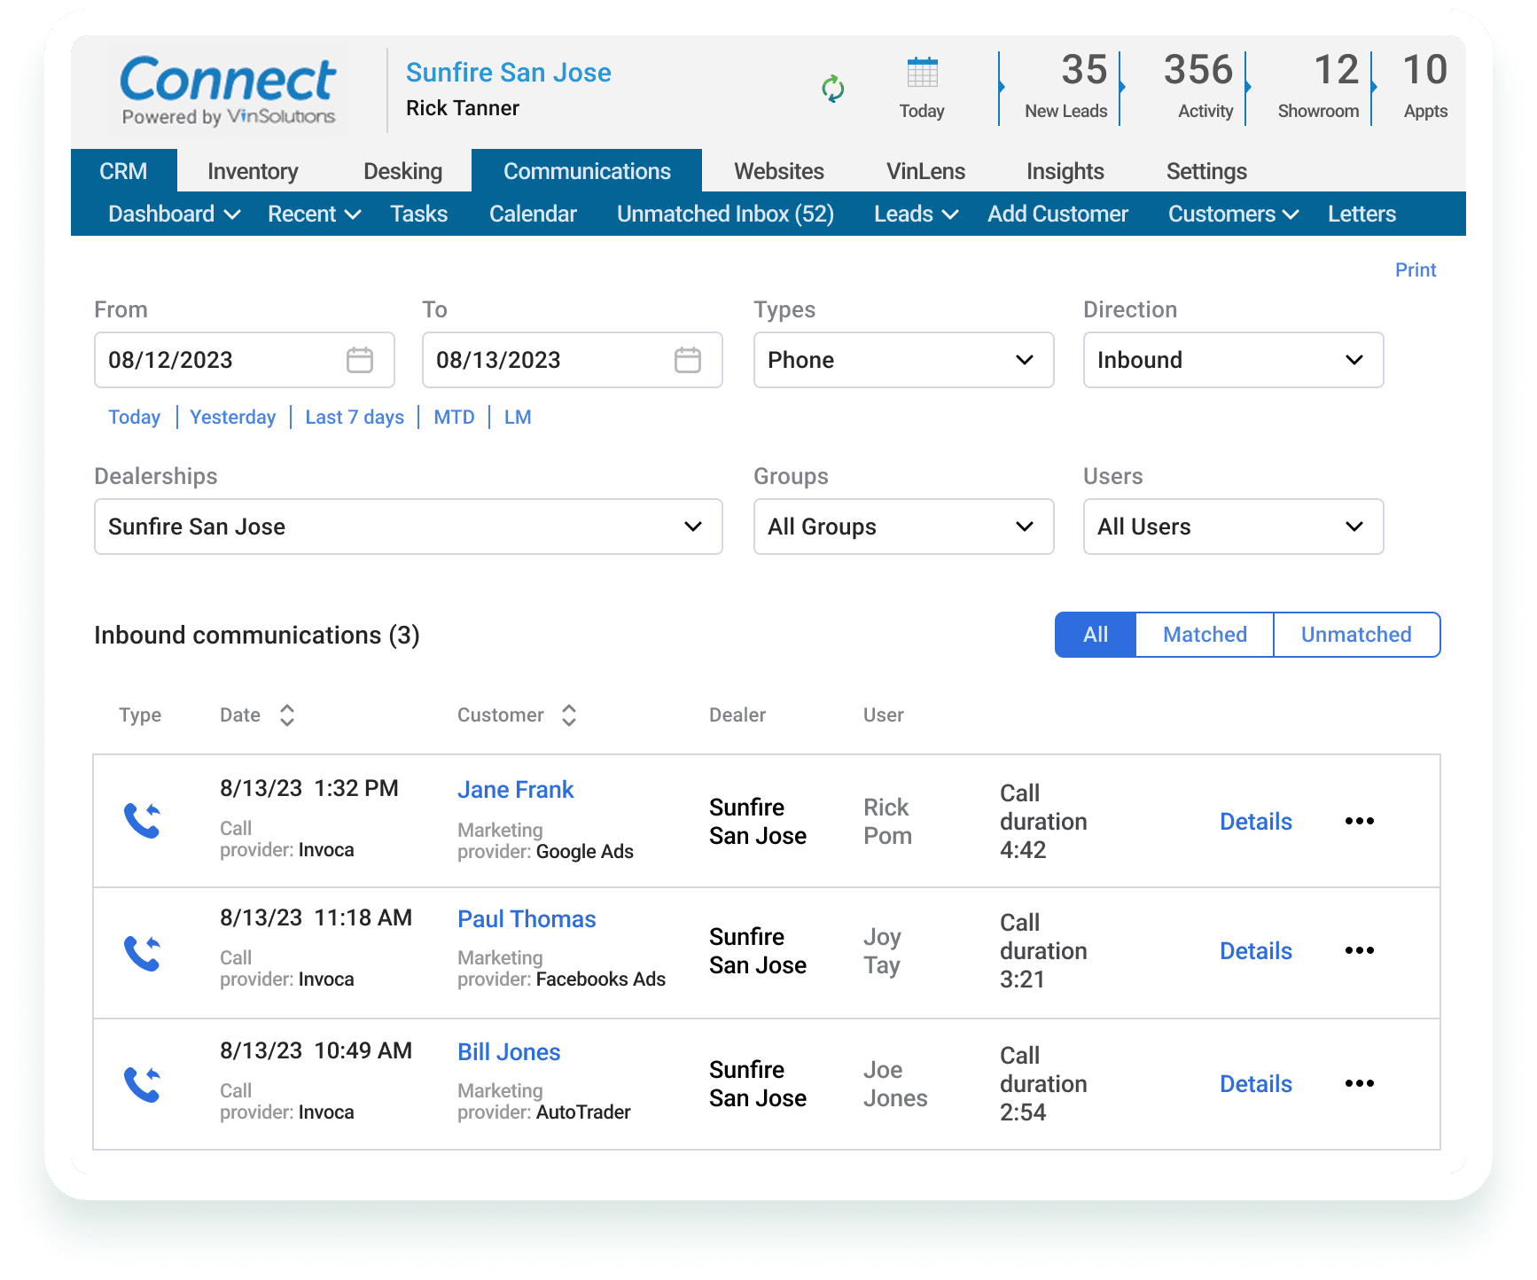Click the Print link
The width and height of the screenshot is (1537, 1280).
click(1415, 269)
